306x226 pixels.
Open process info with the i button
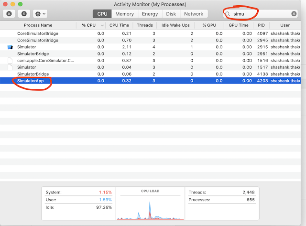click(24, 14)
